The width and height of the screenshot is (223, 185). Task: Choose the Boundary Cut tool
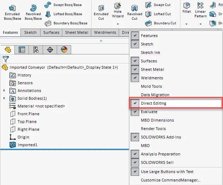coord(161,23)
